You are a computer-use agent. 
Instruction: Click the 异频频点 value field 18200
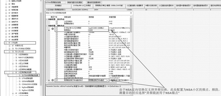(98, 30)
